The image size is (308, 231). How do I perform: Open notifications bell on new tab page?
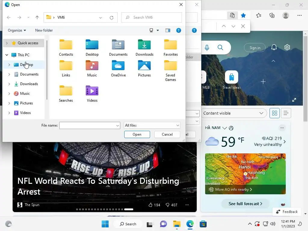pyautogui.click(x=274, y=47)
